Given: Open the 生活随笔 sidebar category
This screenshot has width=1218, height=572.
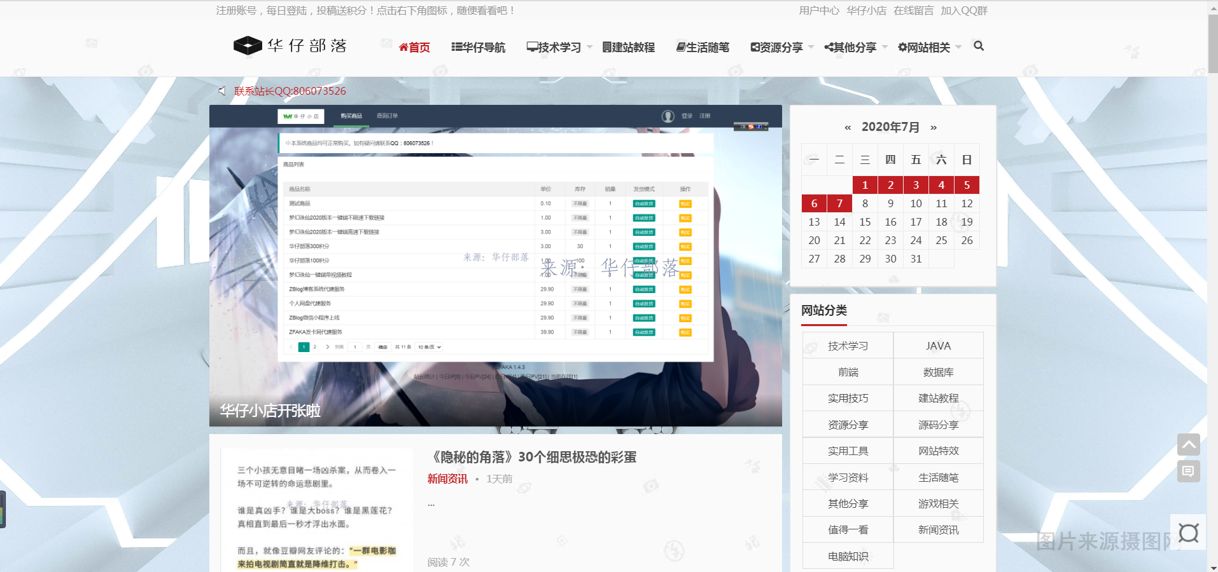Looking at the screenshot, I should 938,477.
